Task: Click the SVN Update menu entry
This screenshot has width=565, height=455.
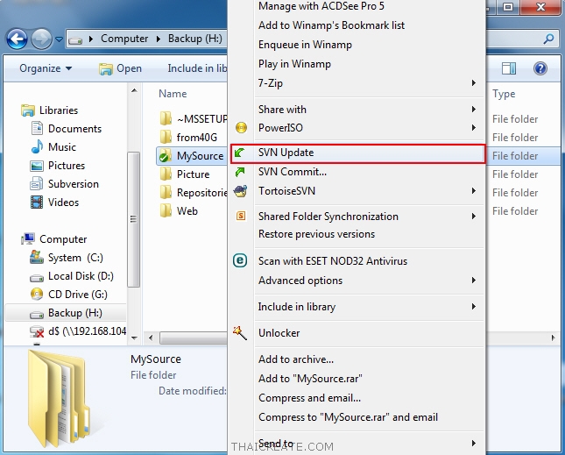Action: tap(357, 153)
